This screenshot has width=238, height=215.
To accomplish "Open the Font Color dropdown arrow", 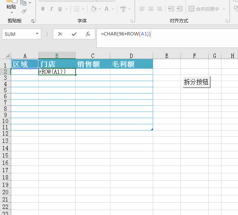I will point(113,9).
